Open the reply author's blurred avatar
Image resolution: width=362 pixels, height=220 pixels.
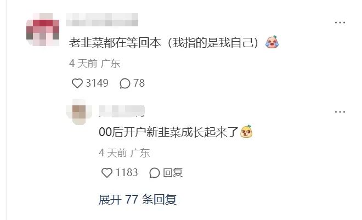[x=79, y=112]
